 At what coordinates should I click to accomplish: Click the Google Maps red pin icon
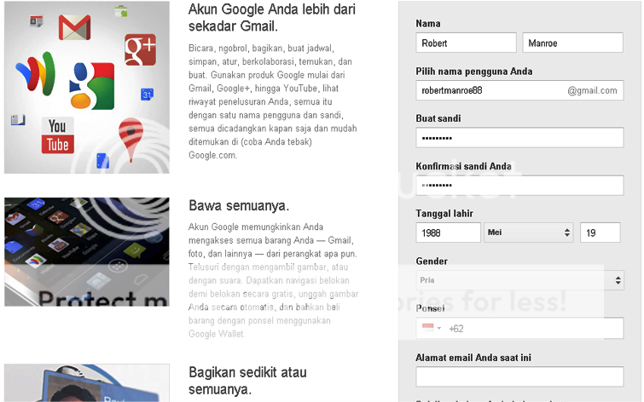tap(131, 140)
